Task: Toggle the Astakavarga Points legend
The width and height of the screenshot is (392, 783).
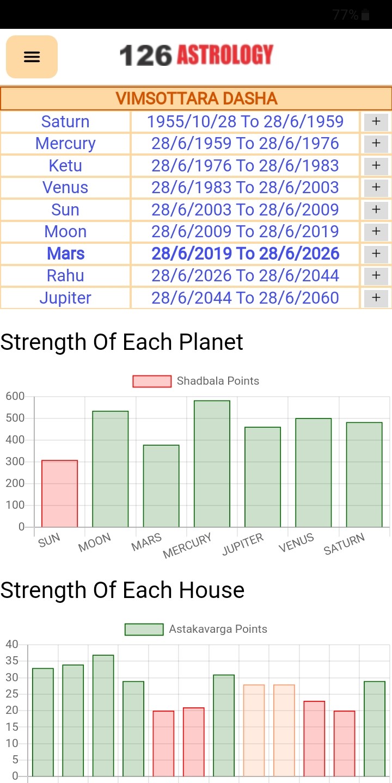Action: pos(196,629)
